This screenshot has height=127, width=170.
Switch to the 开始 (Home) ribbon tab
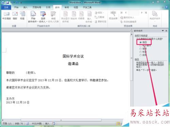16,7
